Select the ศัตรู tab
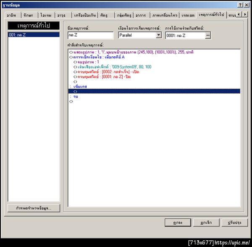The height and width of the screenshot is (247, 252). tap(106, 15)
